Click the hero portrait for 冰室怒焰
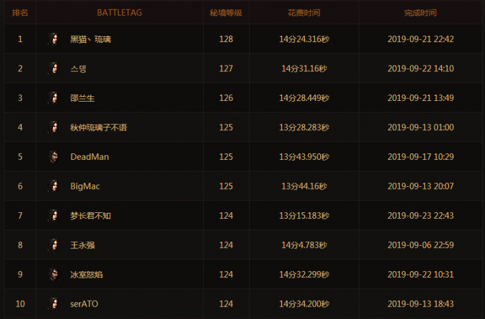Image resolution: width=485 pixels, height=319 pixels. [53, 274]
